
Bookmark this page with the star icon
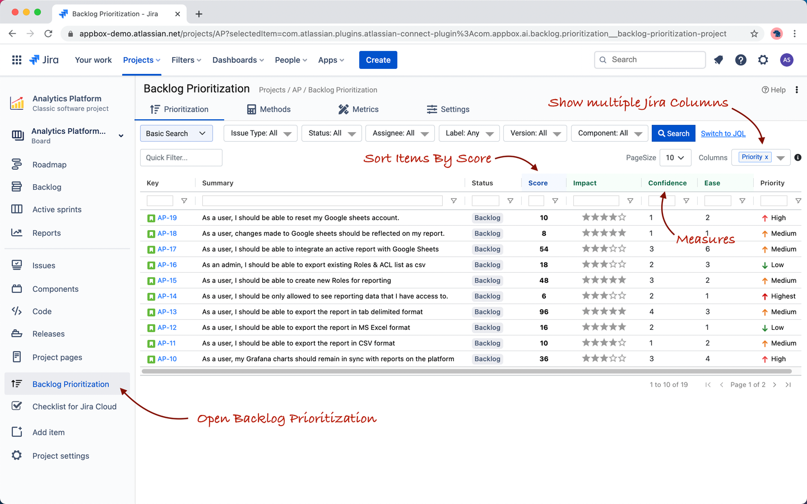[754, 34]
